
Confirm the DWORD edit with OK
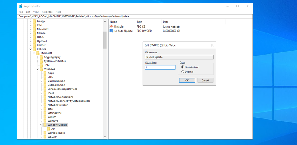click(187, 80)
